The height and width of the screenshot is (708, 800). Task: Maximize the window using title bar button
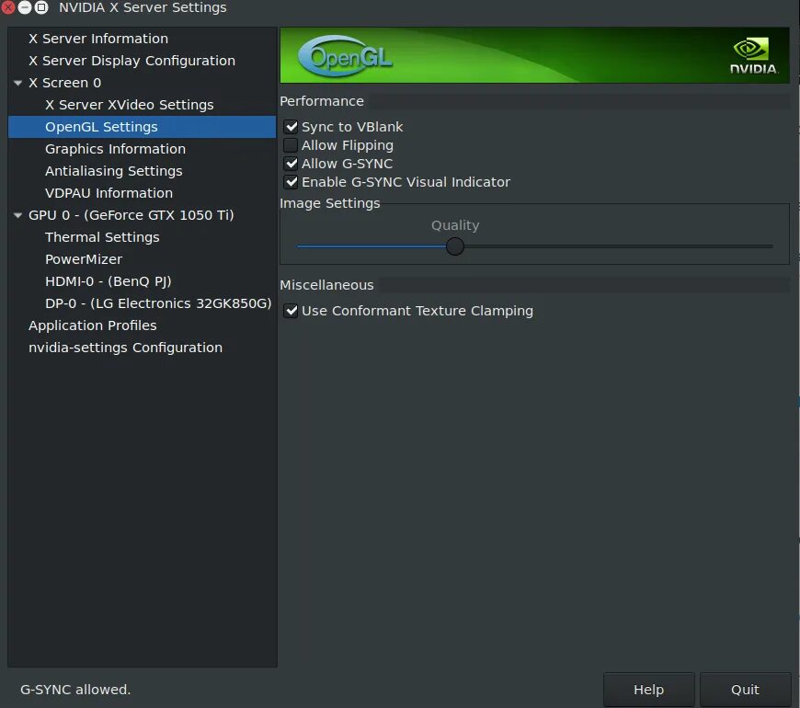coord(41,7)
